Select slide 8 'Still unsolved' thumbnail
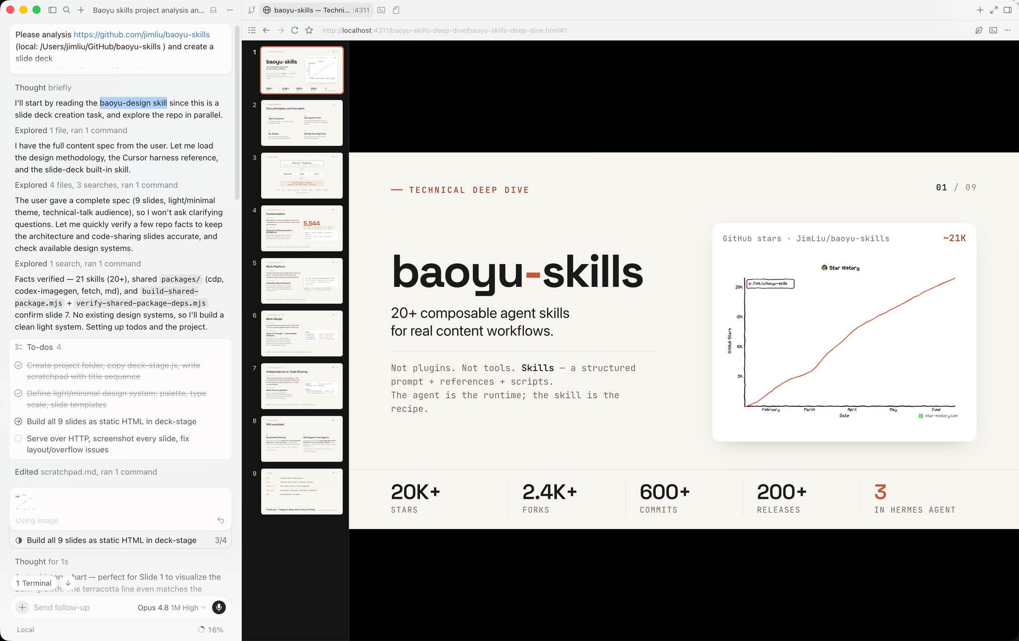 (x=302, y=439)
